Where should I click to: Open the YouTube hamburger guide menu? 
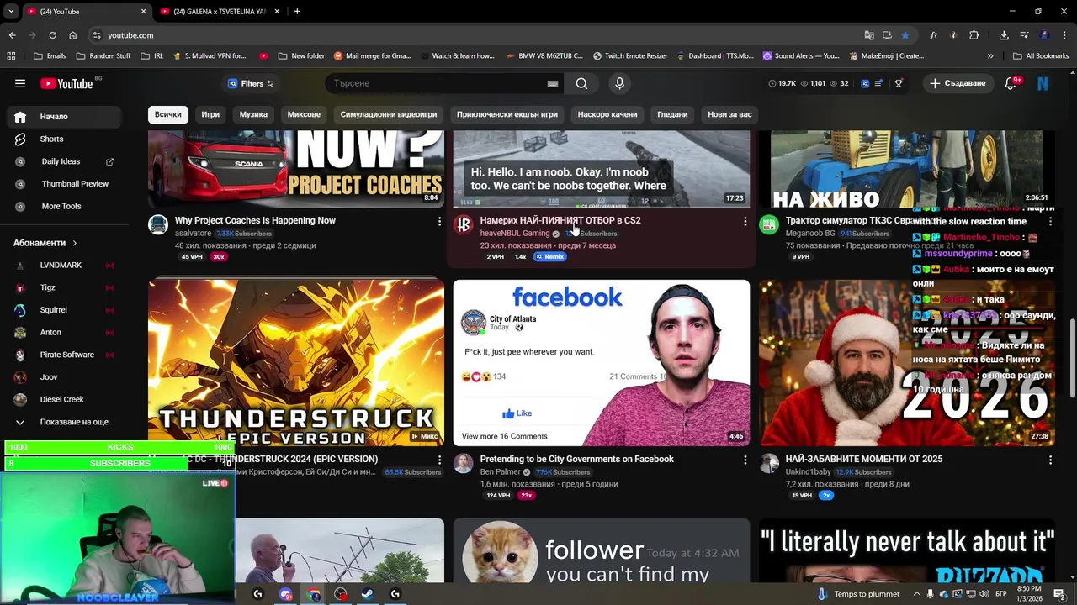19,83
